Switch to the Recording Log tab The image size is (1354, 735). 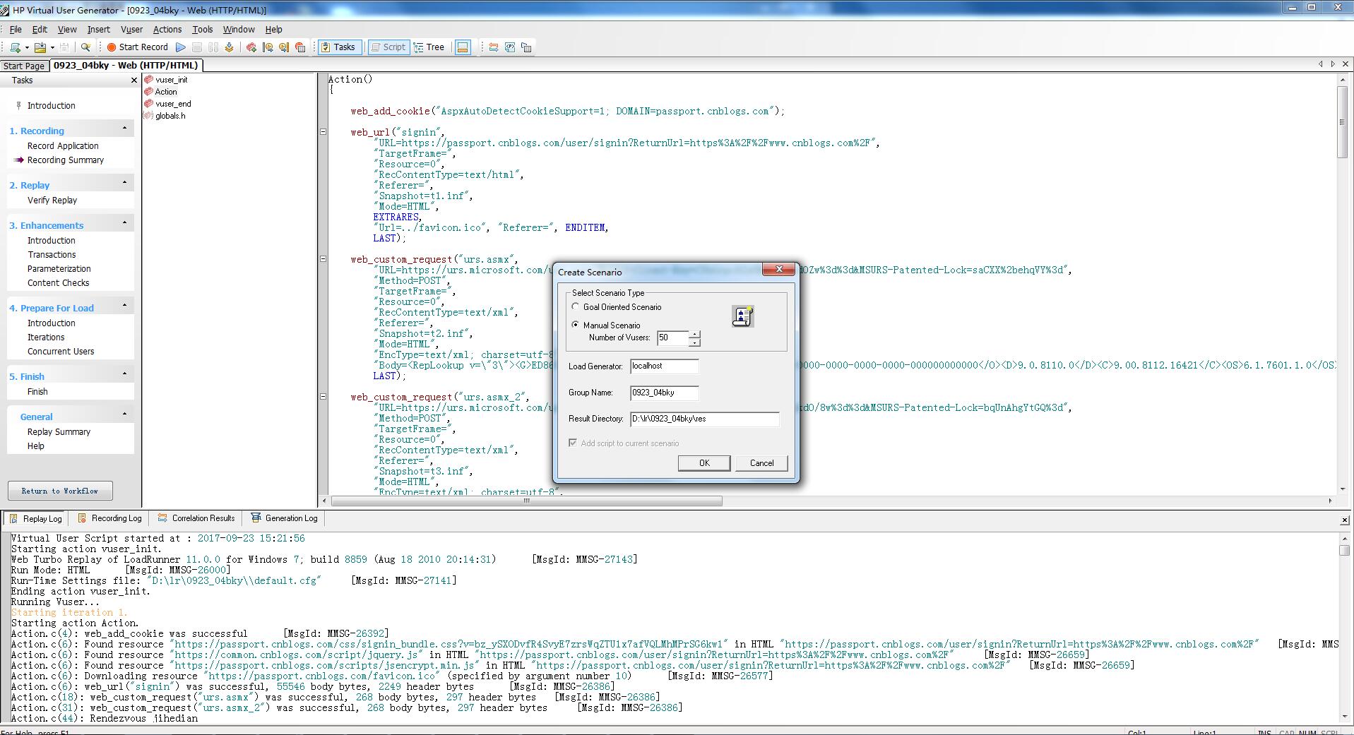[110, 518]
